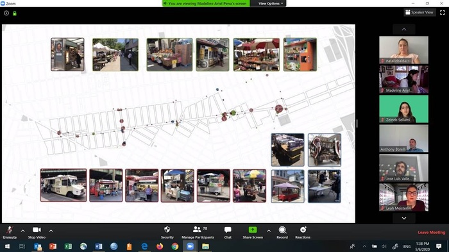Open Manage Participants panel
This screenshot has width=449, height=252.
pos(198,232)
